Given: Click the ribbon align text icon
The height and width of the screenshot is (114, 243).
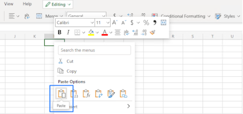Looking at the screenshot, I should click(12, 16).
